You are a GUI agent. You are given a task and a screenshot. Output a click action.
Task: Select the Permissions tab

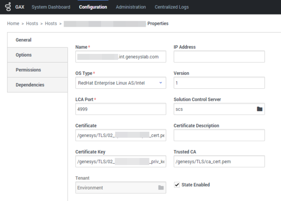(x=28, y=70)
